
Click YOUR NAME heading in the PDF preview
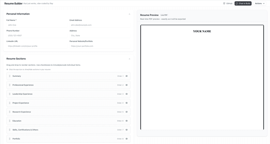[x=202, y=31]
